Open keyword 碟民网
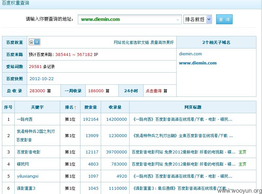262x194 pixels. point(23,164)
